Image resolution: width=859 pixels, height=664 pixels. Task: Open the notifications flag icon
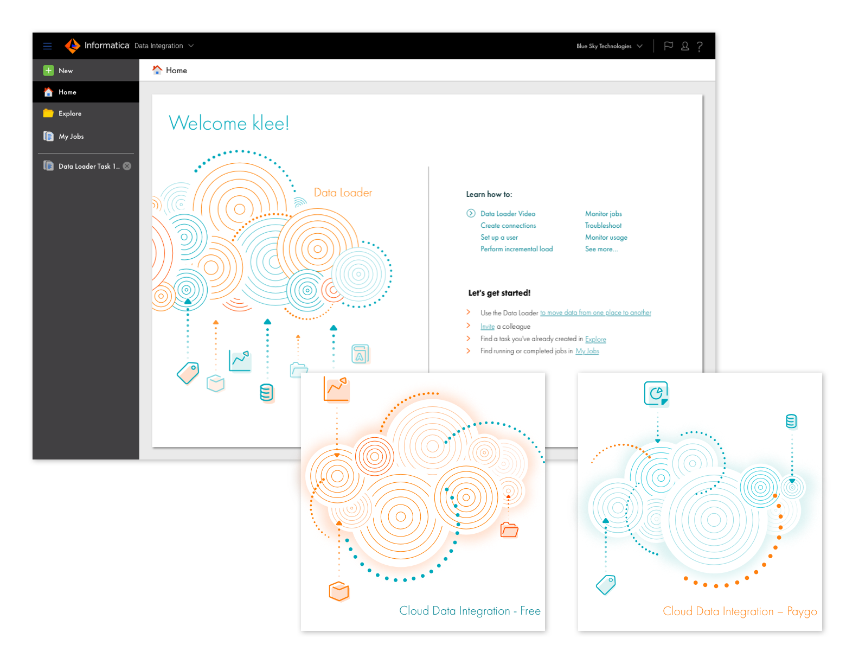[x=668, y=46]
